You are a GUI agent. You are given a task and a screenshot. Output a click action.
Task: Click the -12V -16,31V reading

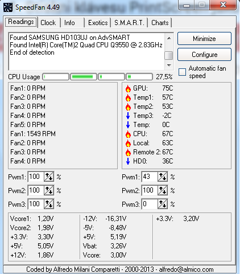(105, 219)
